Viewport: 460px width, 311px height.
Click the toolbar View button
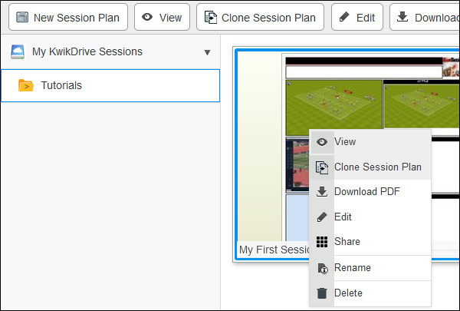coord(162,17)
